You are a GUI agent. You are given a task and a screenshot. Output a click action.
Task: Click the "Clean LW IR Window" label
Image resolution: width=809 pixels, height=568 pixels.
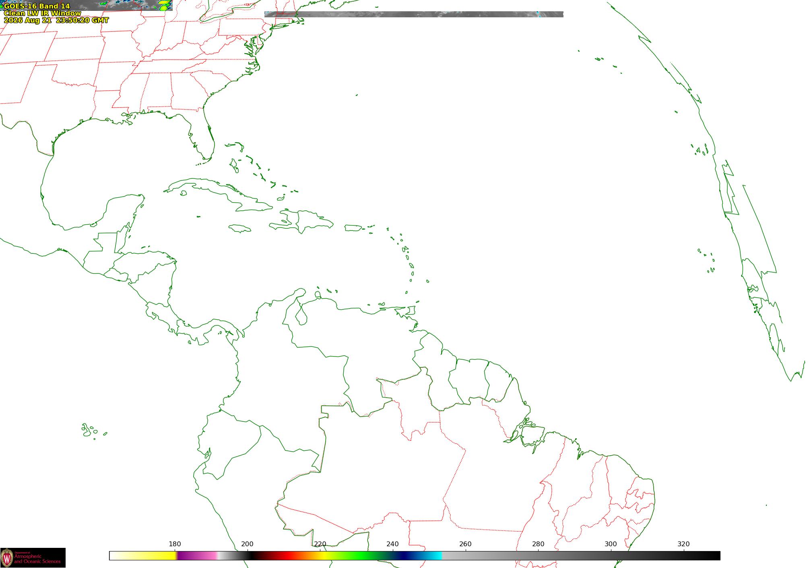pos(42,13)
